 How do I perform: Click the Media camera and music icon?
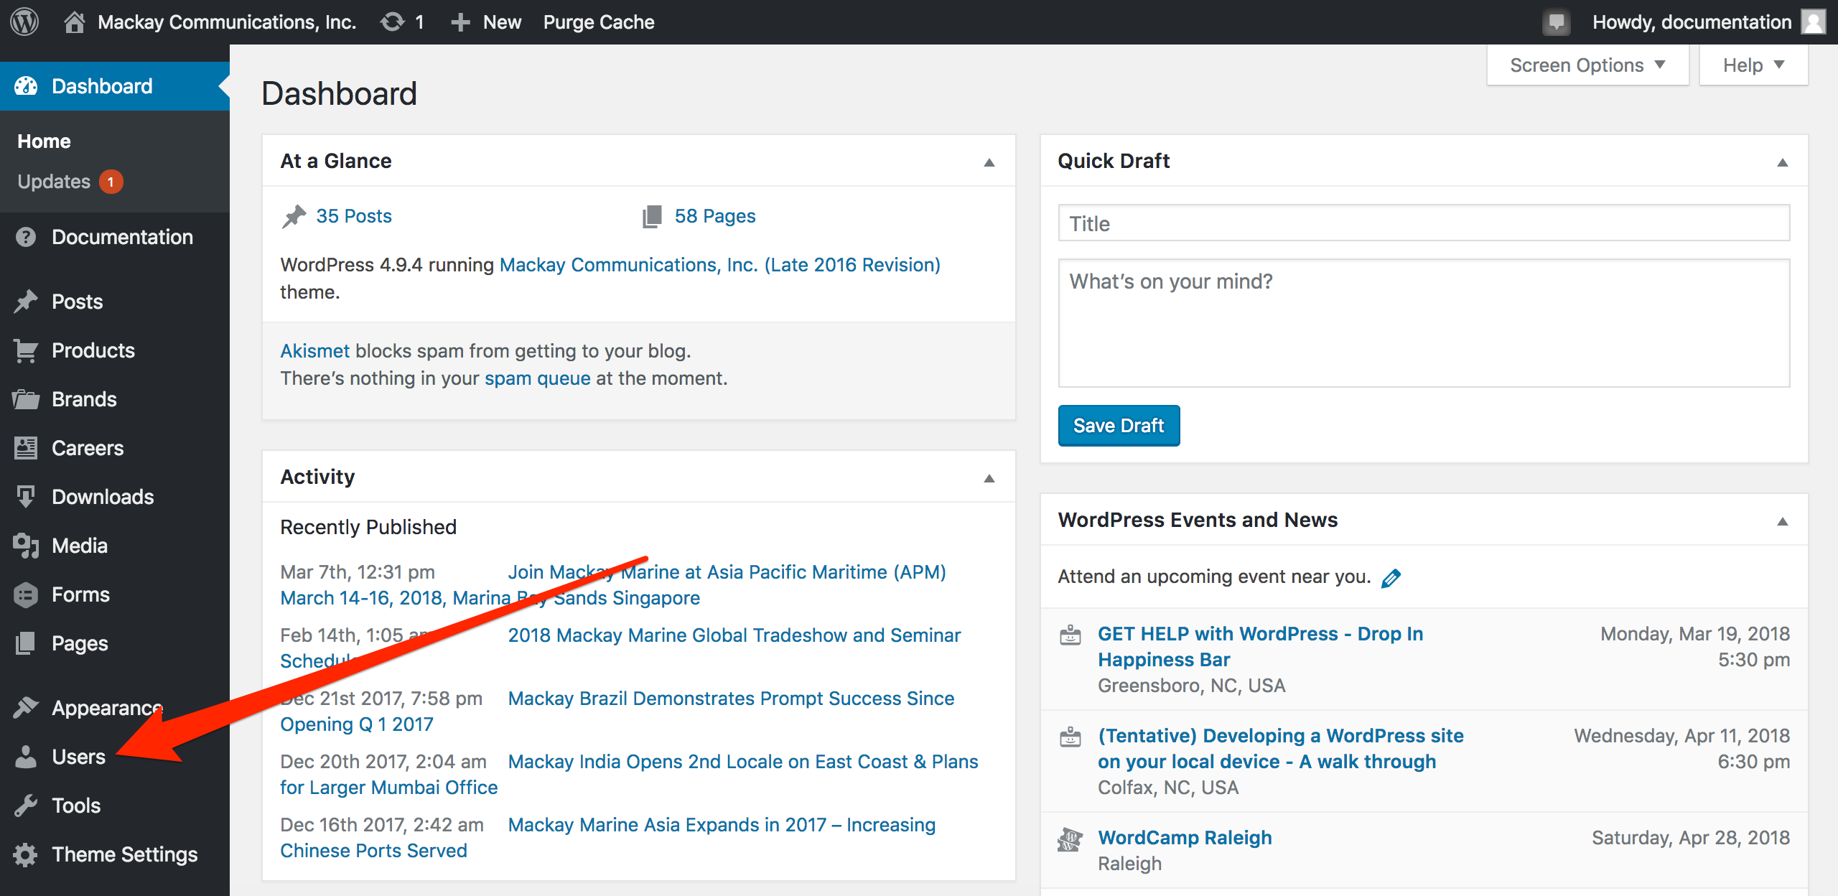pos(26,546)
